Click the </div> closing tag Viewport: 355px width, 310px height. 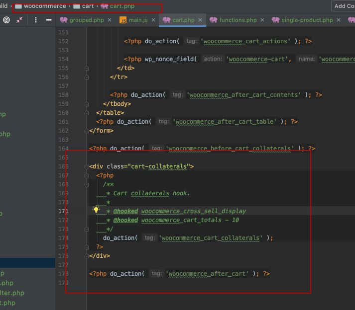[100, 256]
